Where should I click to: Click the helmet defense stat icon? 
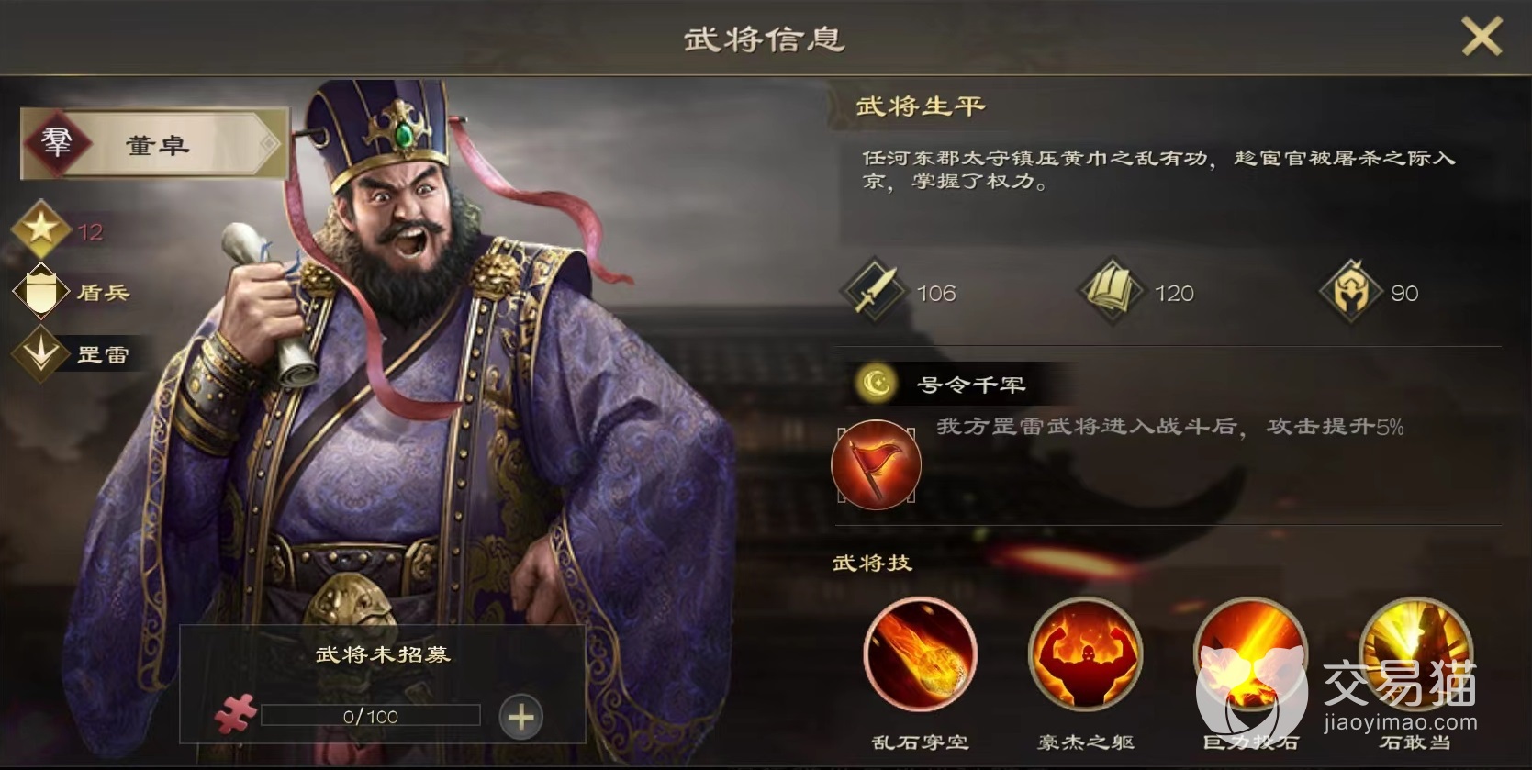point(1351,292)
